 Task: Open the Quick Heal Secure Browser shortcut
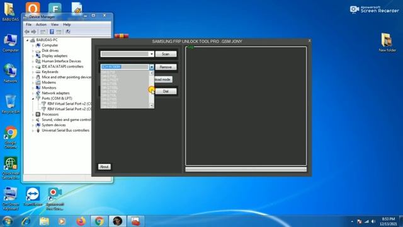11,168
